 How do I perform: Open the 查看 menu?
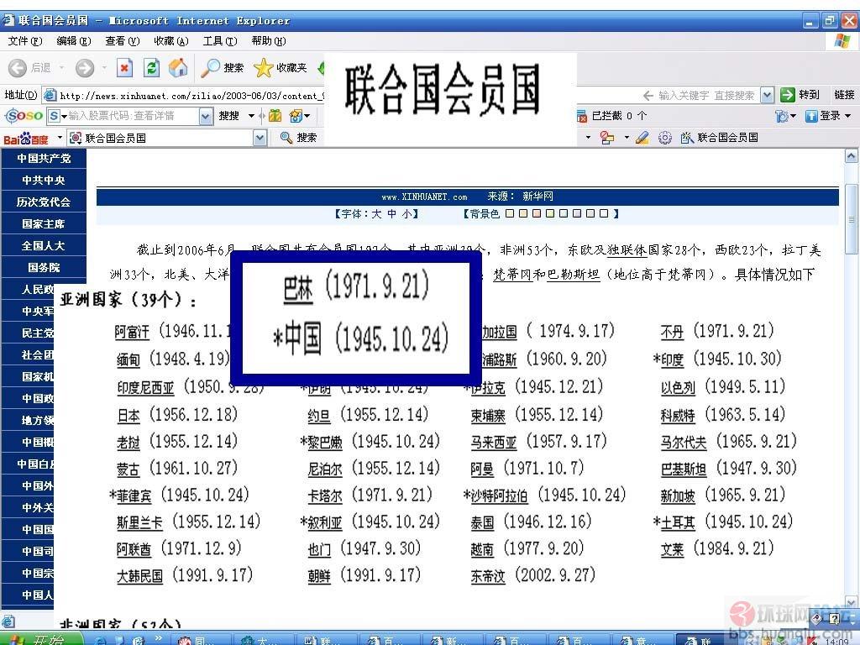123,41
